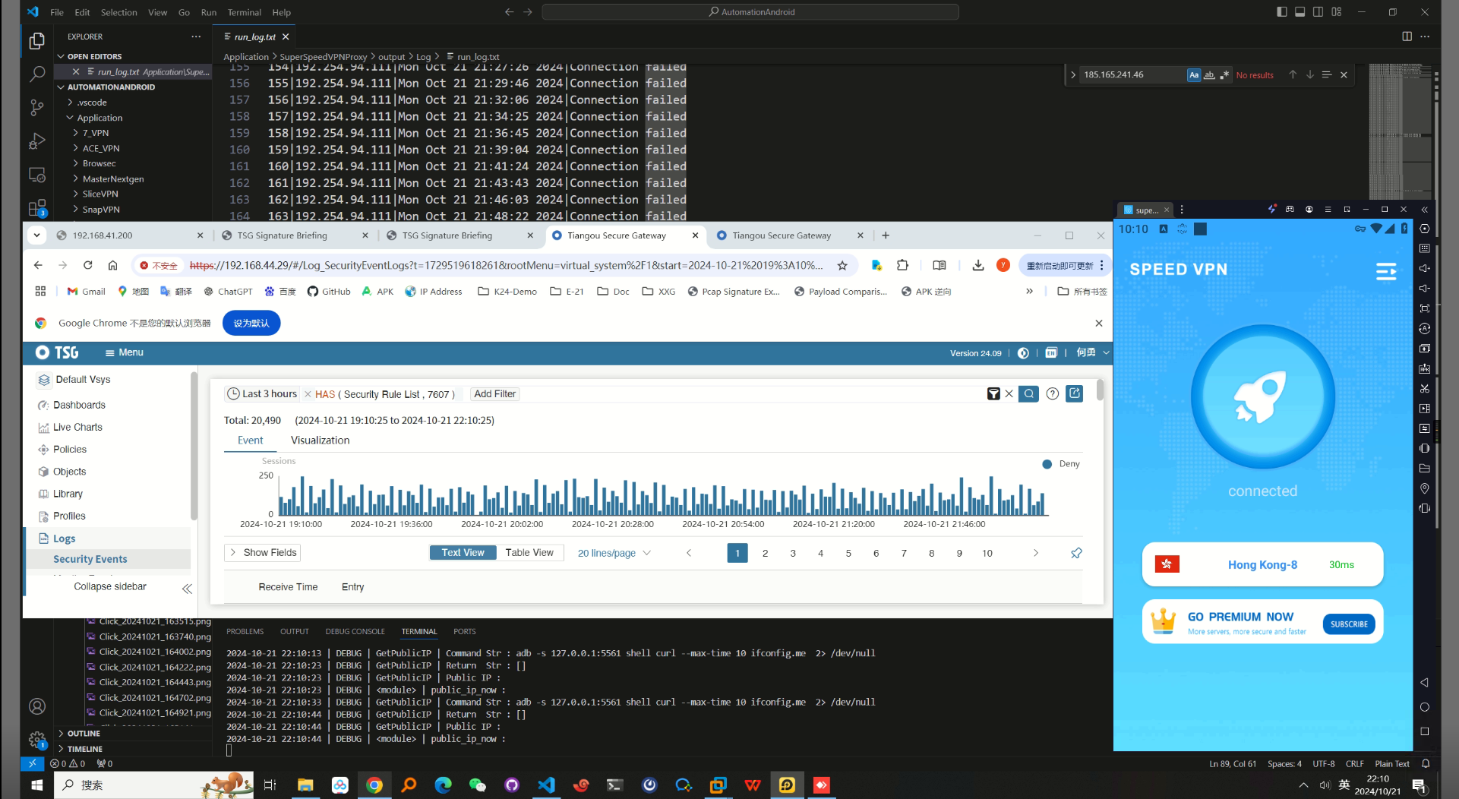This screenshot has height=799, width=1459.
Task: Switch to Table View
Action: pyautogui.click(x=529, y=553)
